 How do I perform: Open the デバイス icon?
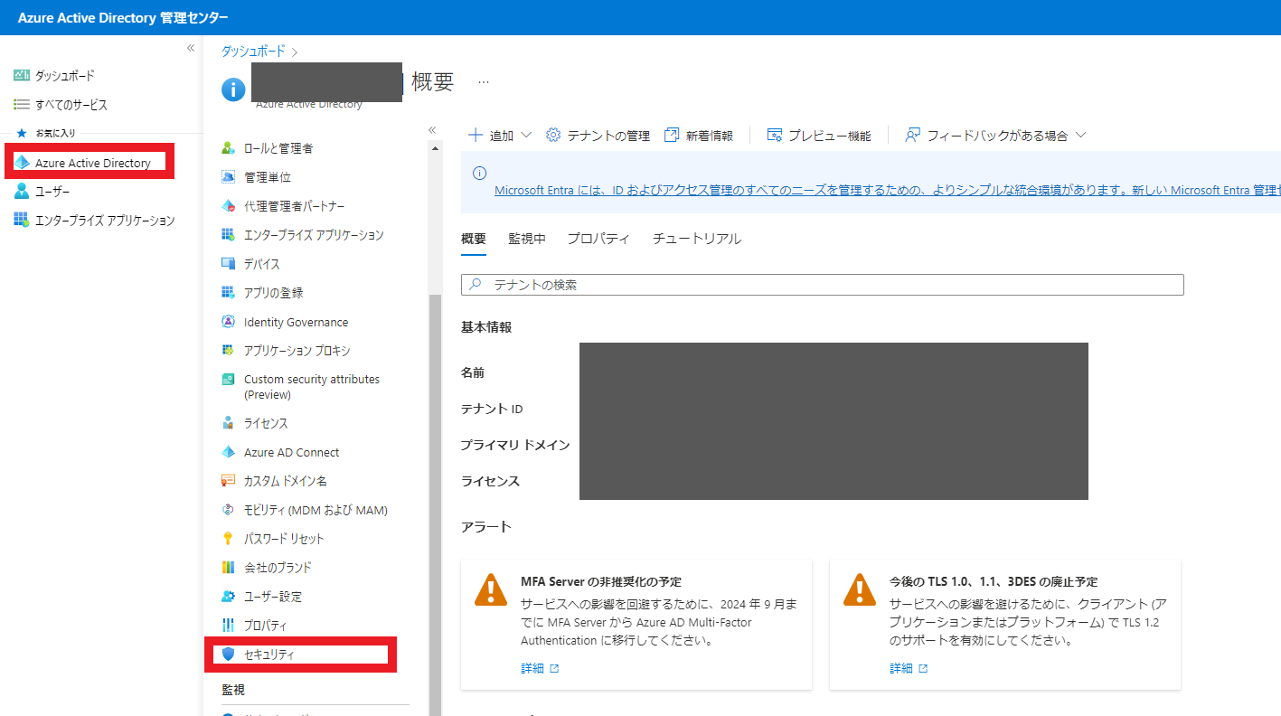(228, 264)
